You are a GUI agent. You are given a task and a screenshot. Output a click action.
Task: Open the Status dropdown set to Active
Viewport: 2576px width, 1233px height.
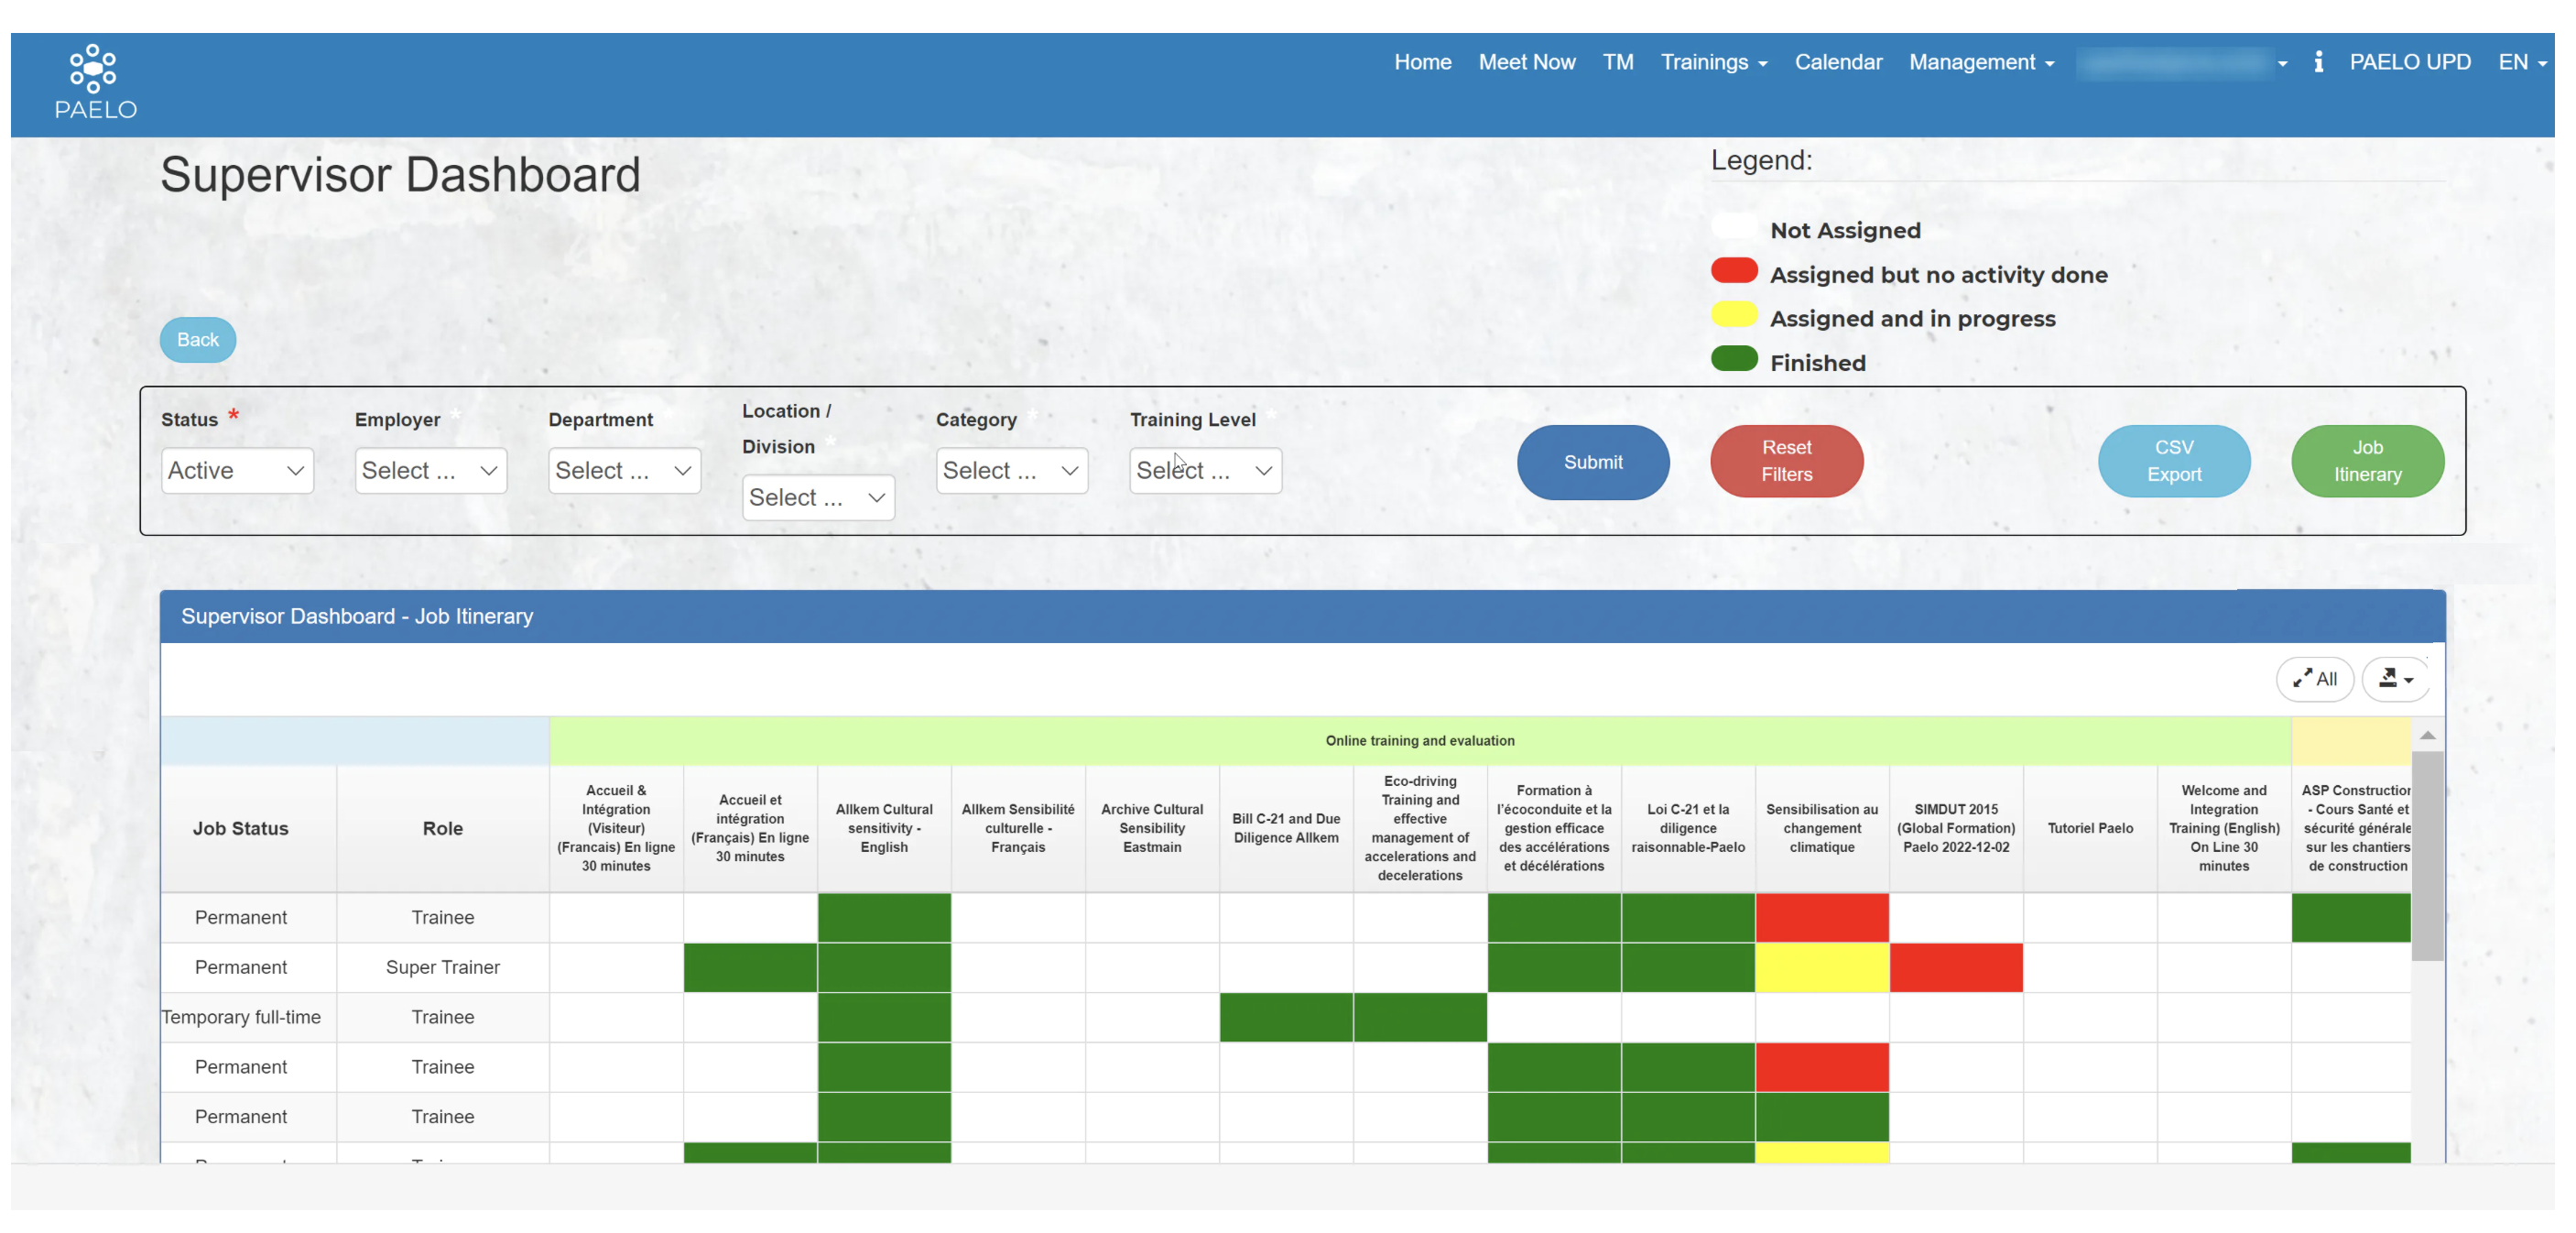237,470
